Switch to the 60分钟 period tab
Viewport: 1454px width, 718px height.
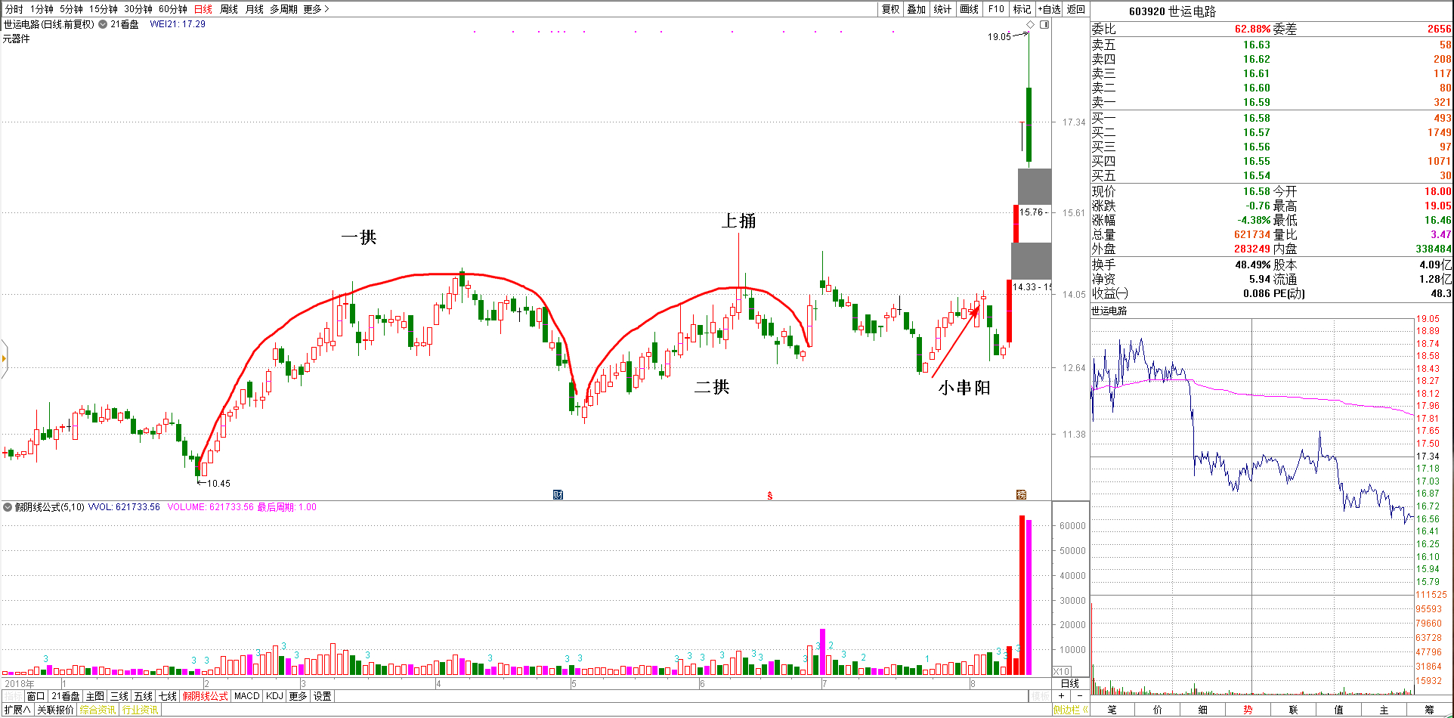[172, 9]
